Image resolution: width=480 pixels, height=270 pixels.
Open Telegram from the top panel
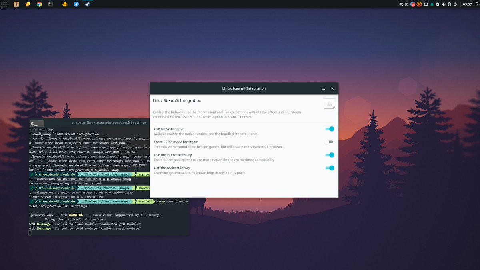coord(76,4)
